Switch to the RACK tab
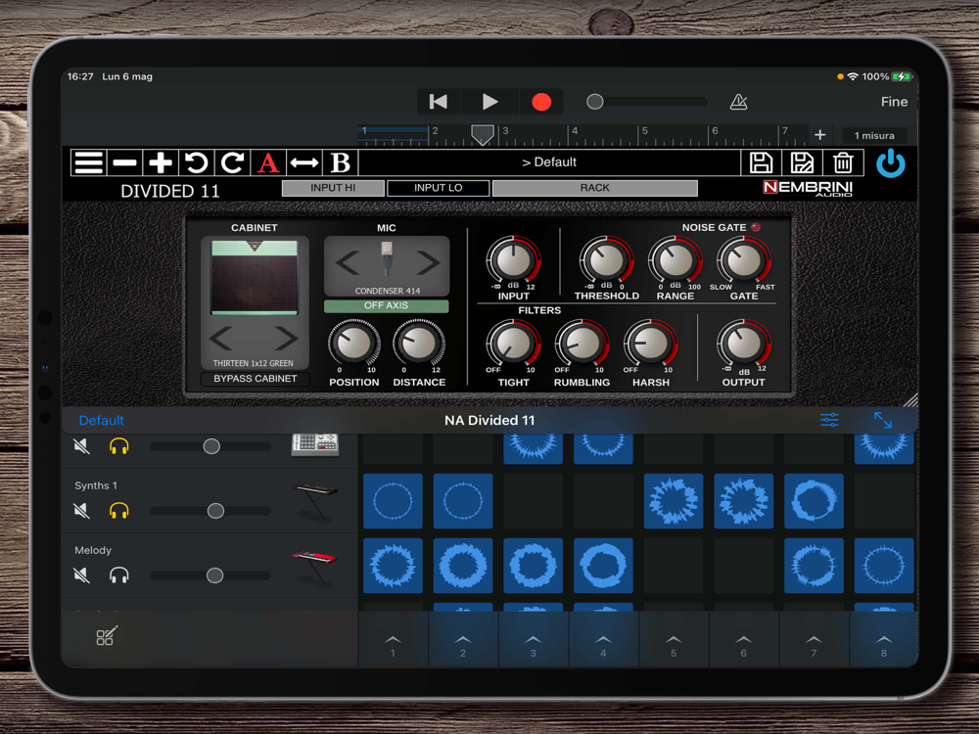Viewport: 979px width, 734px height. pyautogui.click(x=594, y=188)
